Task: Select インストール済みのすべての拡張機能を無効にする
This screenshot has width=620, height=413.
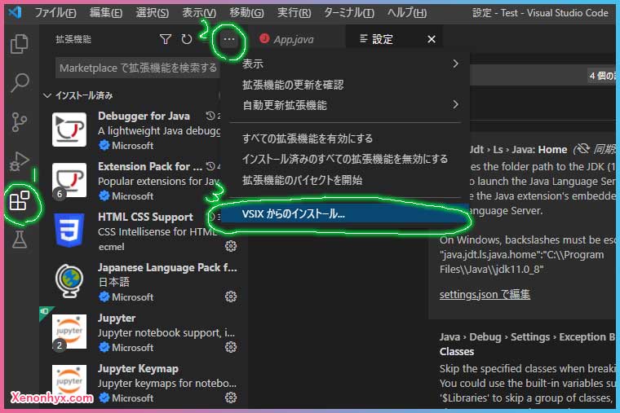Action: 346,159
